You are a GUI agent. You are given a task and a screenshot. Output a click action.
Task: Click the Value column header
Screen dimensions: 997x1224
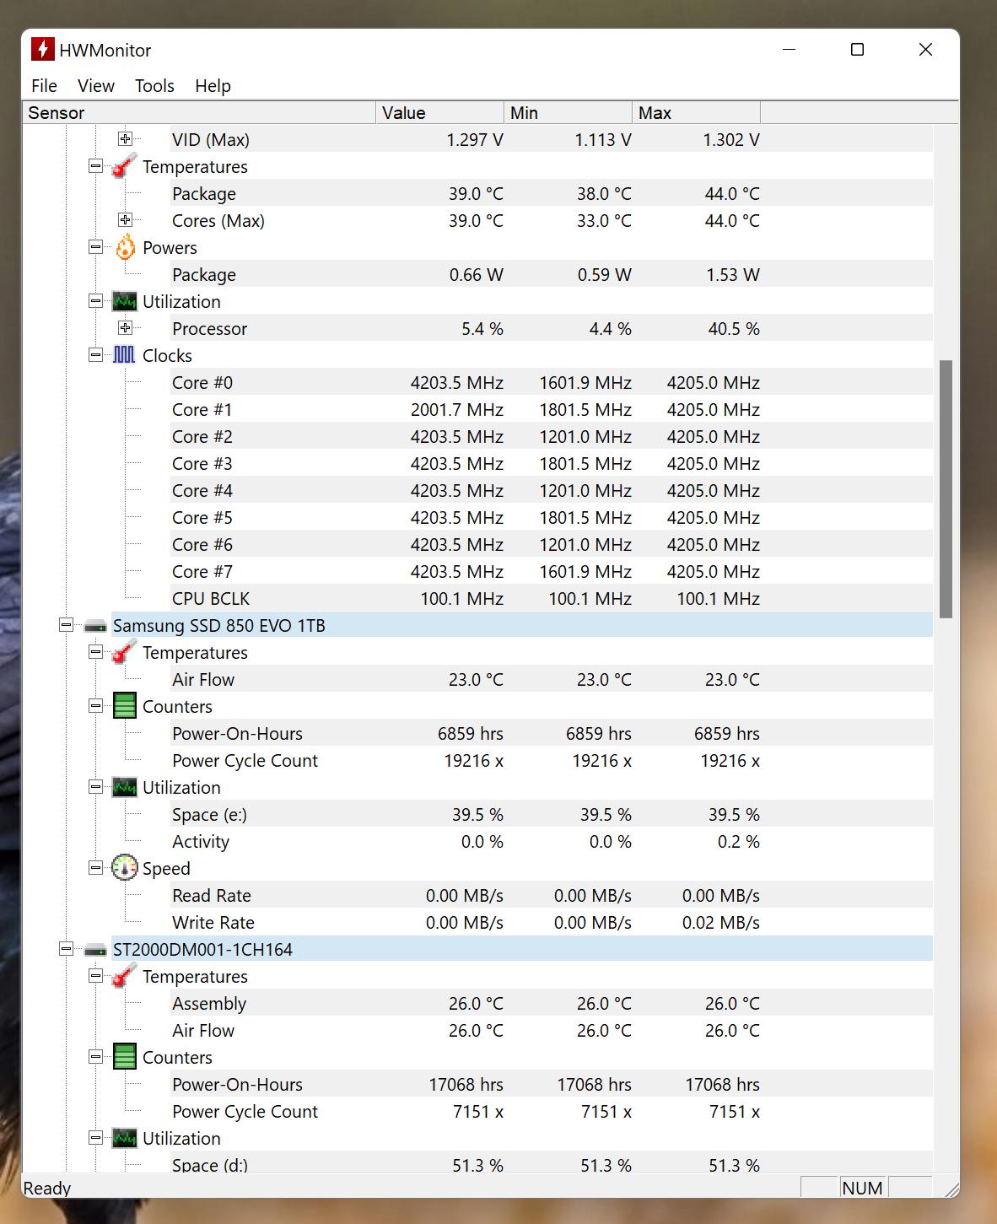(x=439, y=113)
